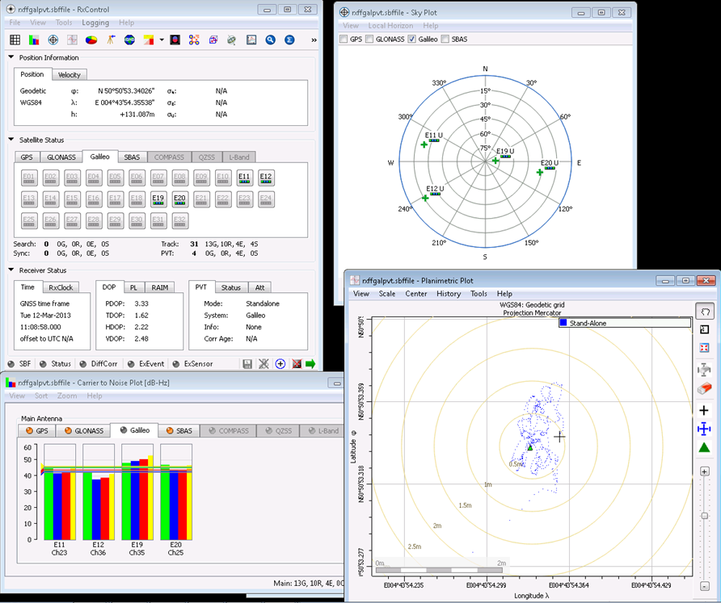721x603 pixels.
Task: Collapse the Satellite Status section
Action: (11, 140)
